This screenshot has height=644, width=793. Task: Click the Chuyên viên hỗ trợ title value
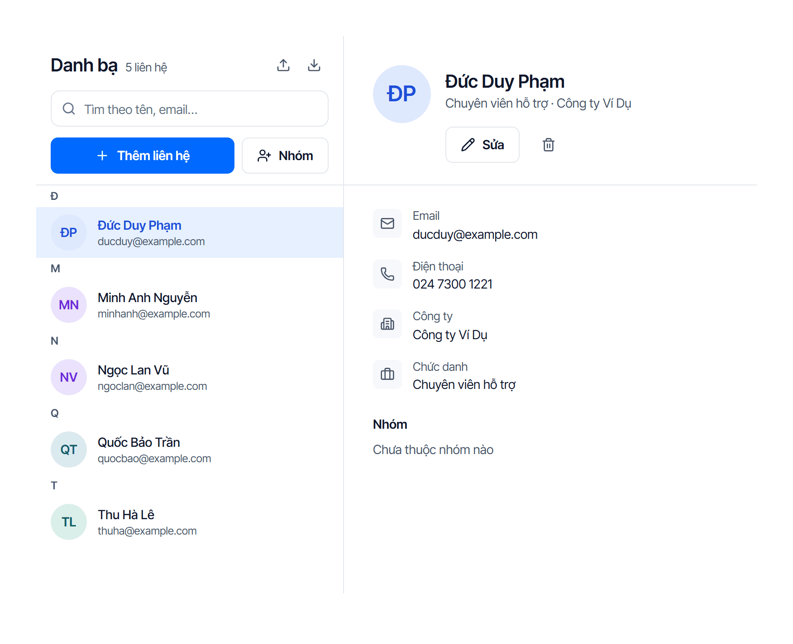click(464, 385)
